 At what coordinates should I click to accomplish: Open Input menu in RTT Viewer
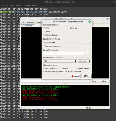click(39, 22)
